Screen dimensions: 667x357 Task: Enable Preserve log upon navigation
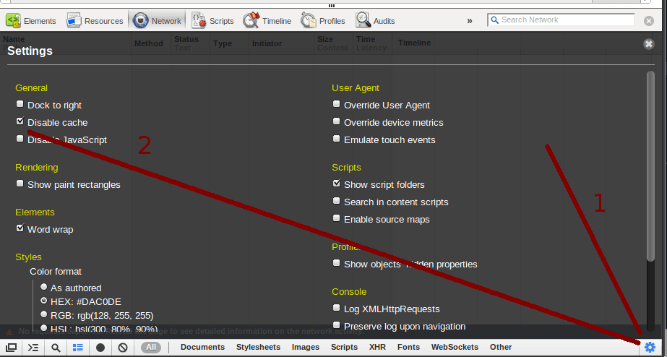[x=337, y=324]
